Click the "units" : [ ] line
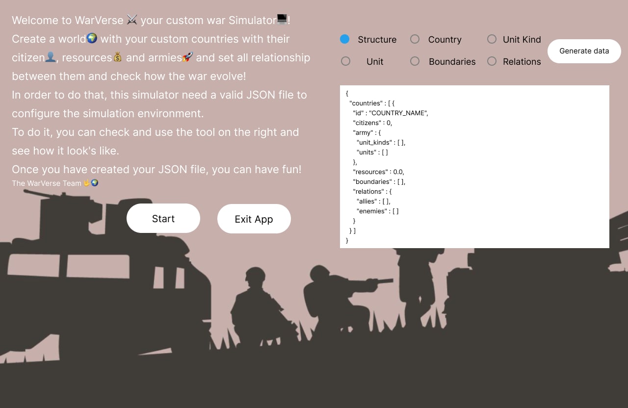This screenshot has width=628, height=408. (x=372, y=152)
